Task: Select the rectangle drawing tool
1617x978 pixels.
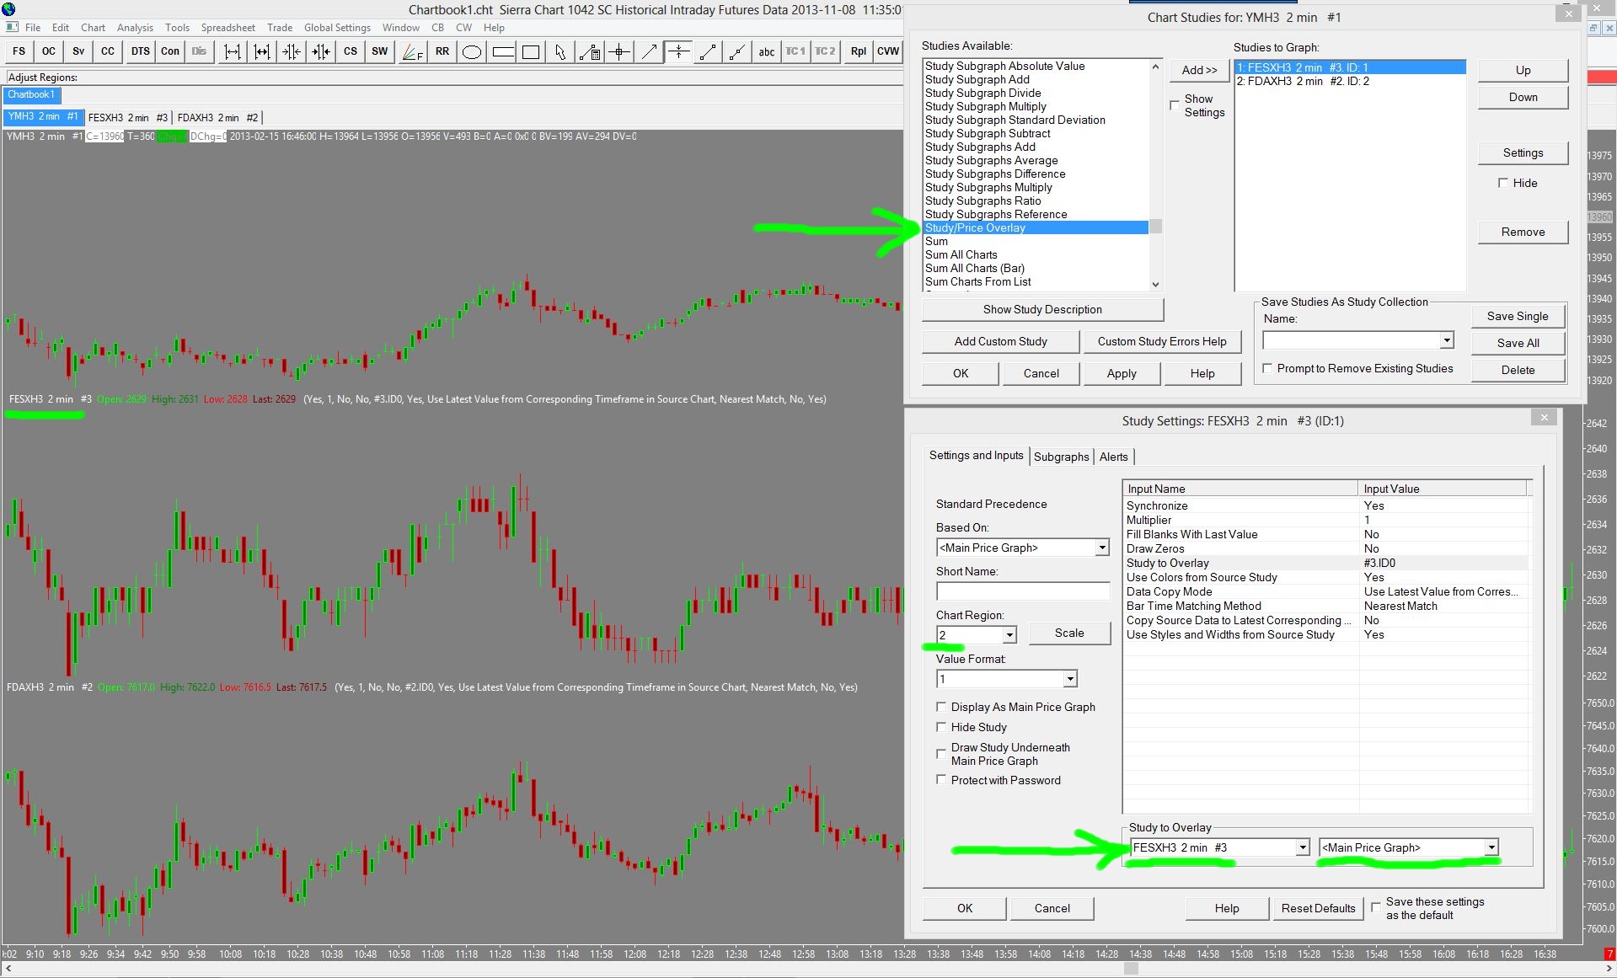Action: coord(531,52)
